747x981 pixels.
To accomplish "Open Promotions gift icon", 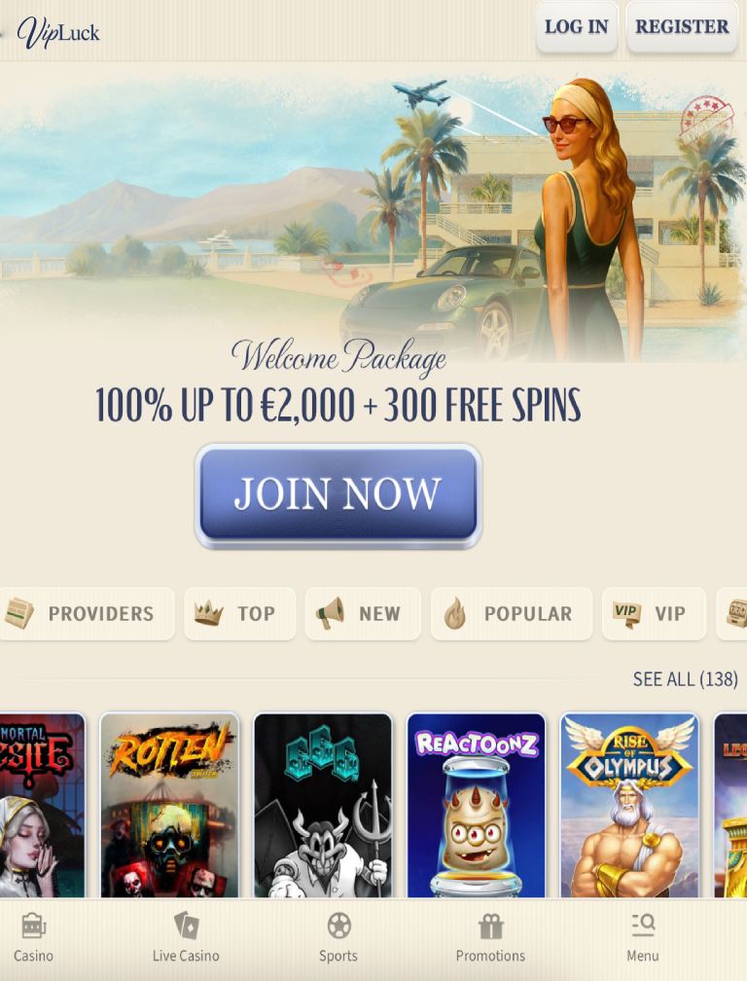I will tap(491, 926).
